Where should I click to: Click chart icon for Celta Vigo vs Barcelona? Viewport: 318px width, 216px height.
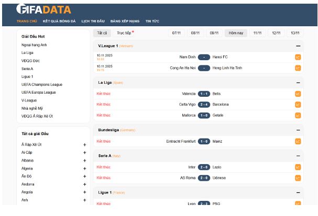pos(298,105)
